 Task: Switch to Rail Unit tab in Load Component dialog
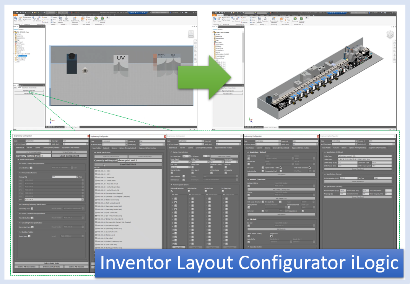point(29,148)
